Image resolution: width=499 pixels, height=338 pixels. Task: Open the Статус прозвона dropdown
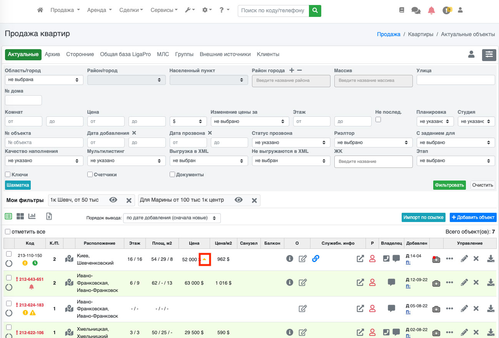291,142
